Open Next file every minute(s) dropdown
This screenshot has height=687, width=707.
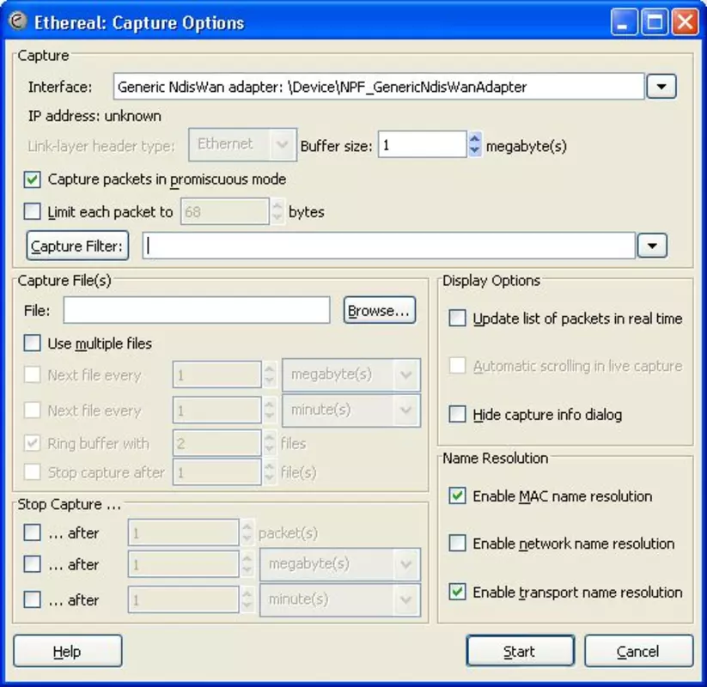pos(351,410)
